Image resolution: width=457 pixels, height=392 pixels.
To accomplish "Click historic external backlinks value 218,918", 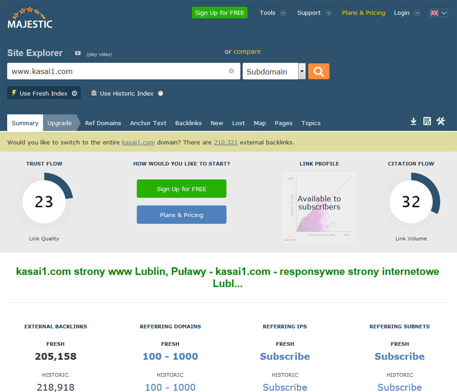I will click(x=56, y=387).
